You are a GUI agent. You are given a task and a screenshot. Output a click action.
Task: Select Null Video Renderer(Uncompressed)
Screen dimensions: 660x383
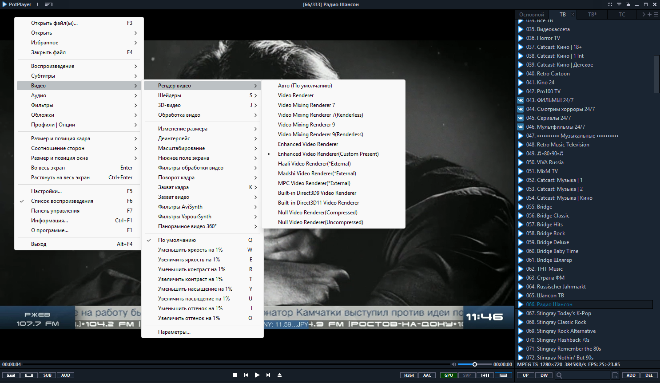[334, 222]
